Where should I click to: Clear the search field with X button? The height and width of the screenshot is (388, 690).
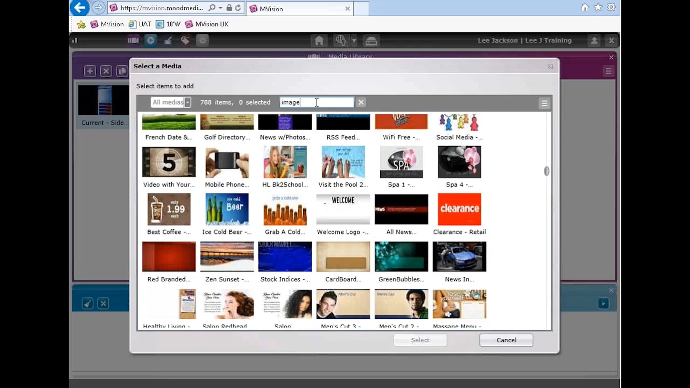click(x=361, y=102)
